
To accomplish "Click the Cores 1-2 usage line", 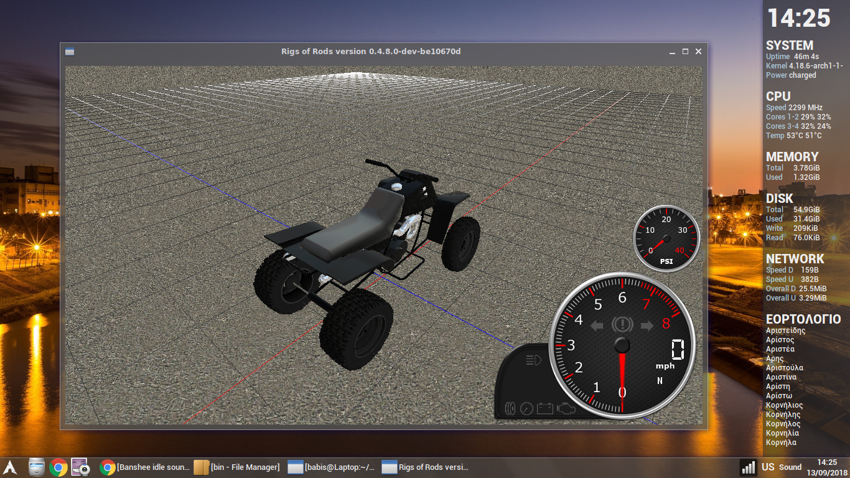I will [798, 117].
